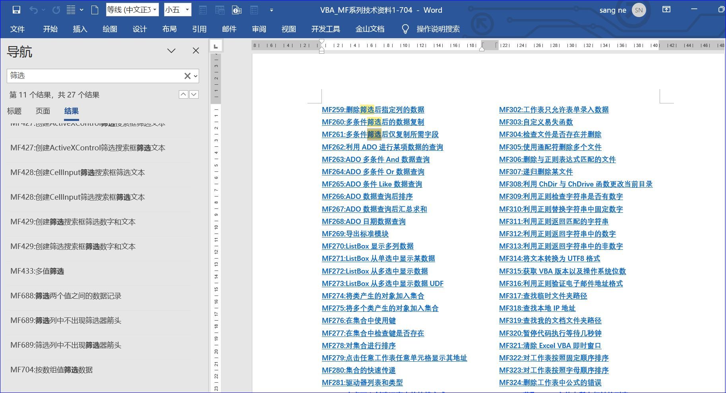Open link MF278:对集合进行排序

(359, 346)
